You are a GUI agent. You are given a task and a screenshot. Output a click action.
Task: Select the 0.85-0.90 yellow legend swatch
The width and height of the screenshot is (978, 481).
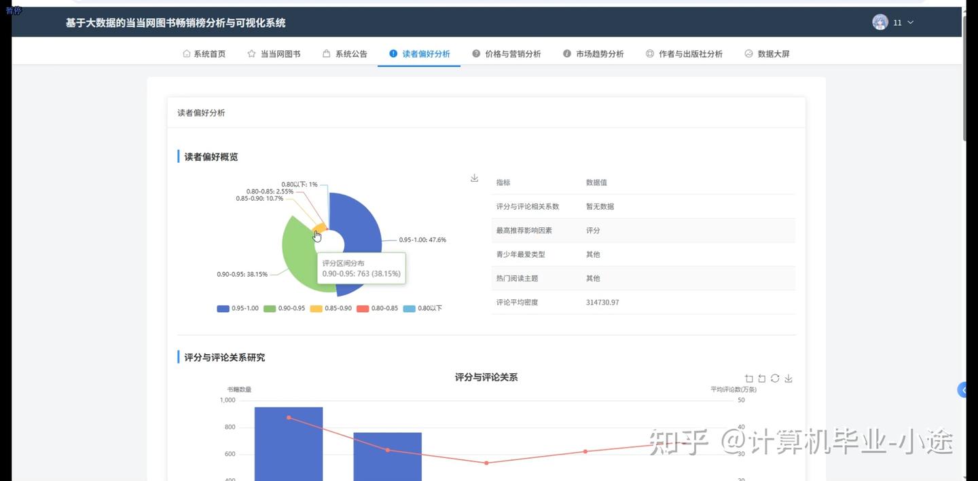coord(316,307)
